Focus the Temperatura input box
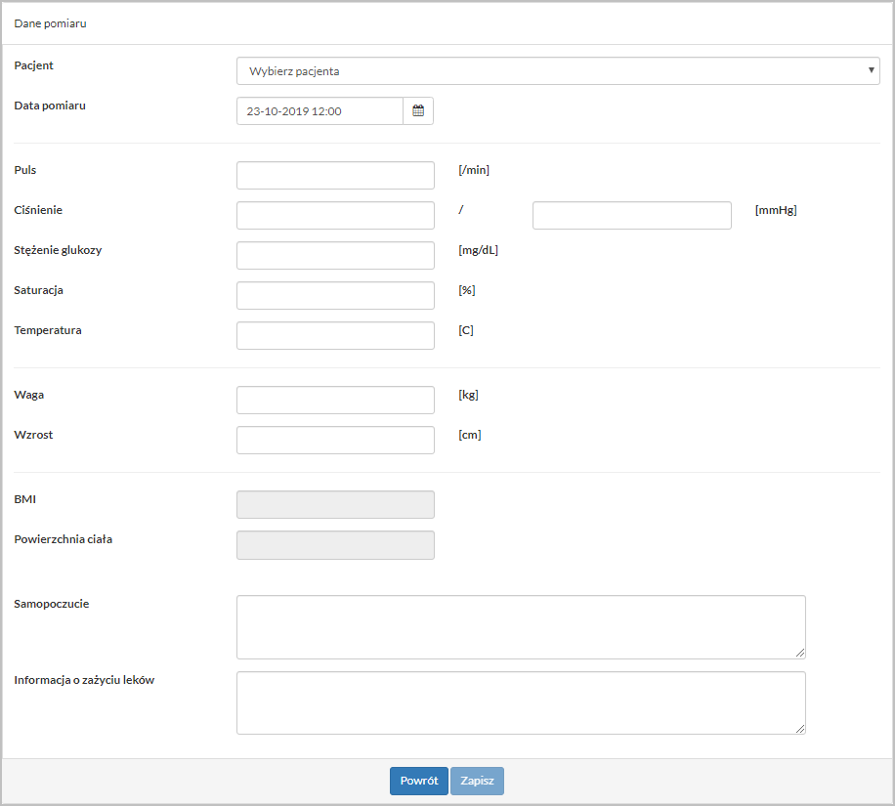 tap(335, 336)
